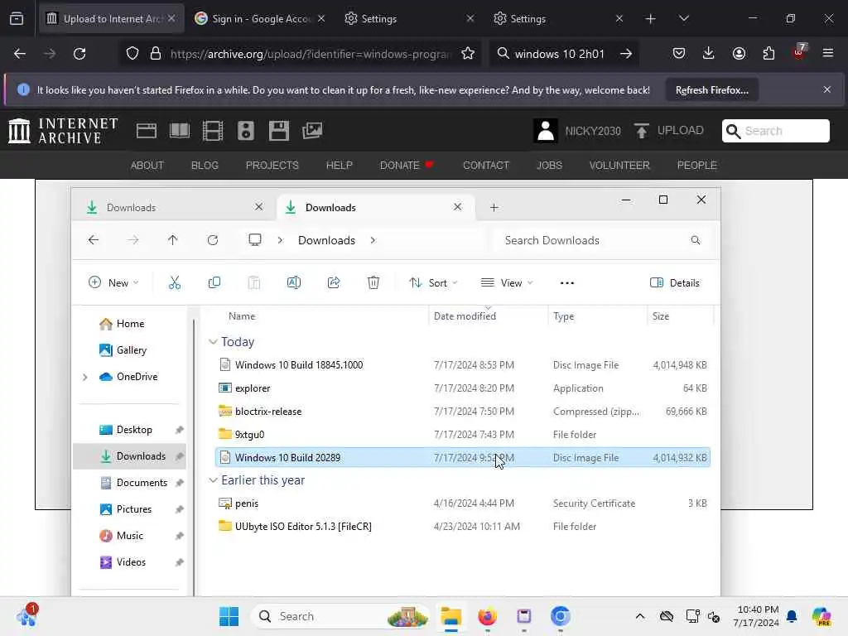848x636 pixels.
Task: Open the Internet Archive images icon
Action: coord(312,131)
